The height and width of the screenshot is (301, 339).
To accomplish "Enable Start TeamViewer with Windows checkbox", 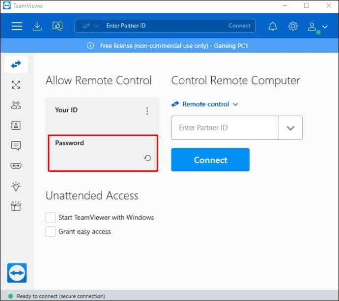I will point(51,217).
